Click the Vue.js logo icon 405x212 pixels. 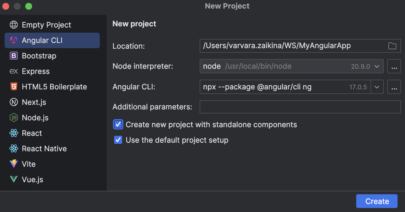point(14,180)
